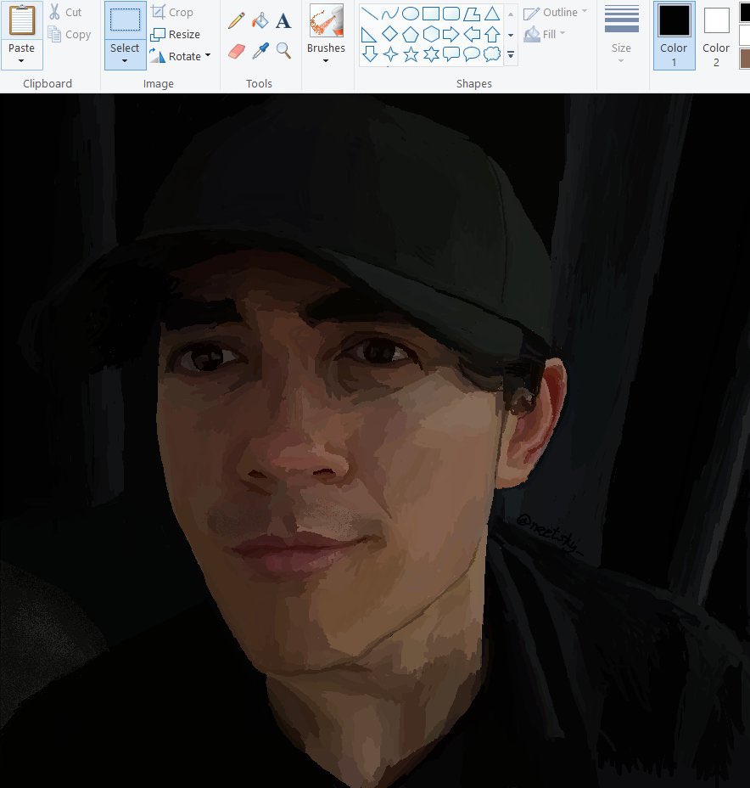The height and width of the screenshot is (788, 750).
Task: Pick the Pentagon shape
Action: [411, 34]
